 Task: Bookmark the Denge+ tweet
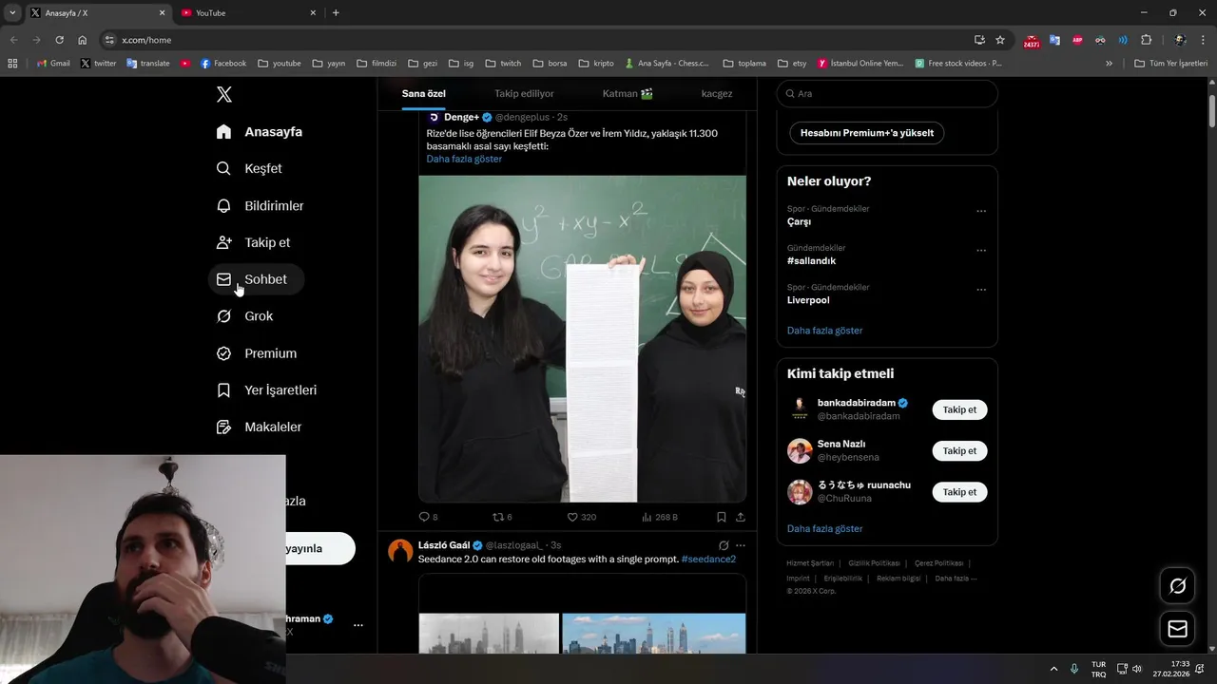tap(722, 517)
